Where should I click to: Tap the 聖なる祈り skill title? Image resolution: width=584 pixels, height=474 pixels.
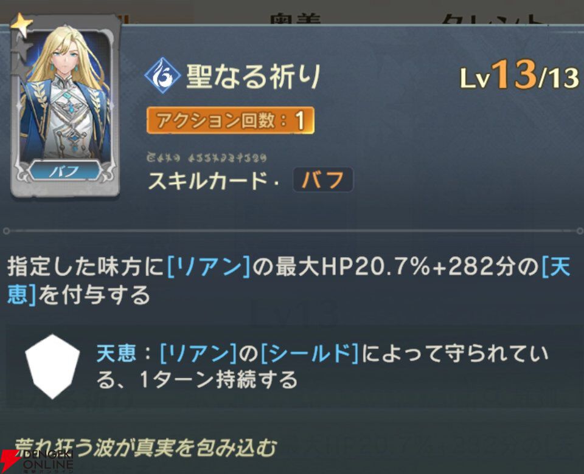253,77
